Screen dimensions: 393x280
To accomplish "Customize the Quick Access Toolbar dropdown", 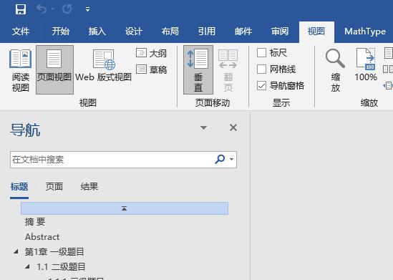I will click(x=87, y=9).
